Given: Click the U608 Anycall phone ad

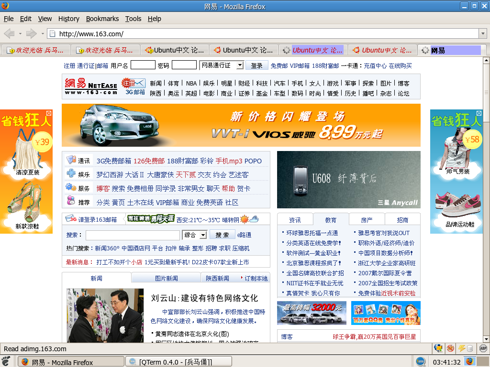Looking at the screenshot, I should (x=349, y=180).
